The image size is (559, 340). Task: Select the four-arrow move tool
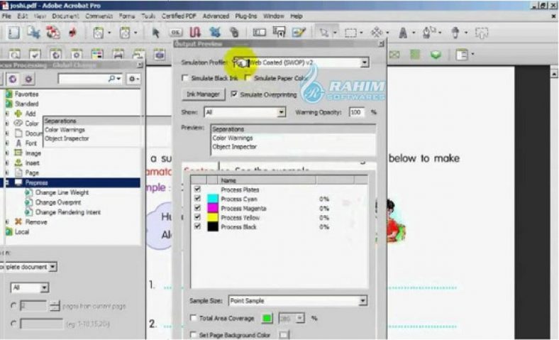[377, 33]
